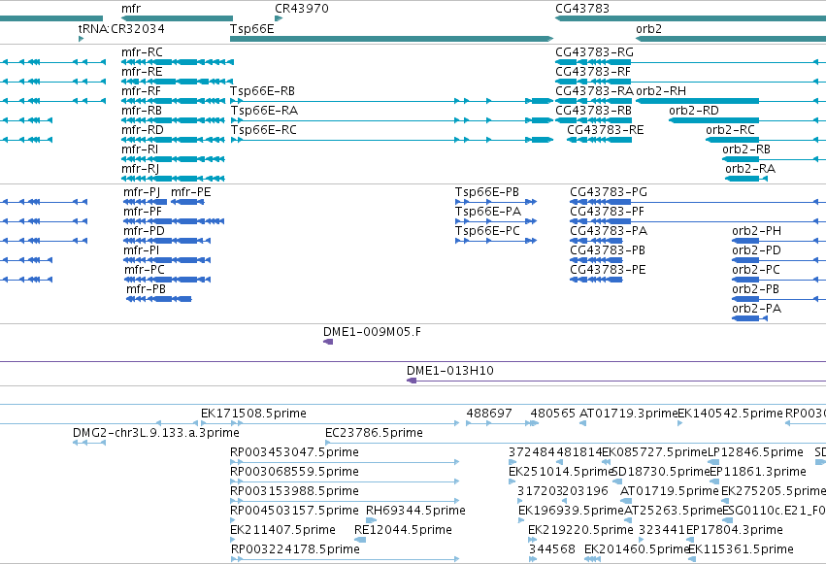The width and height of the screenshot is (826, 564).
Task: Click CDS feature CG43783-PE
Action: coord(608,270)
